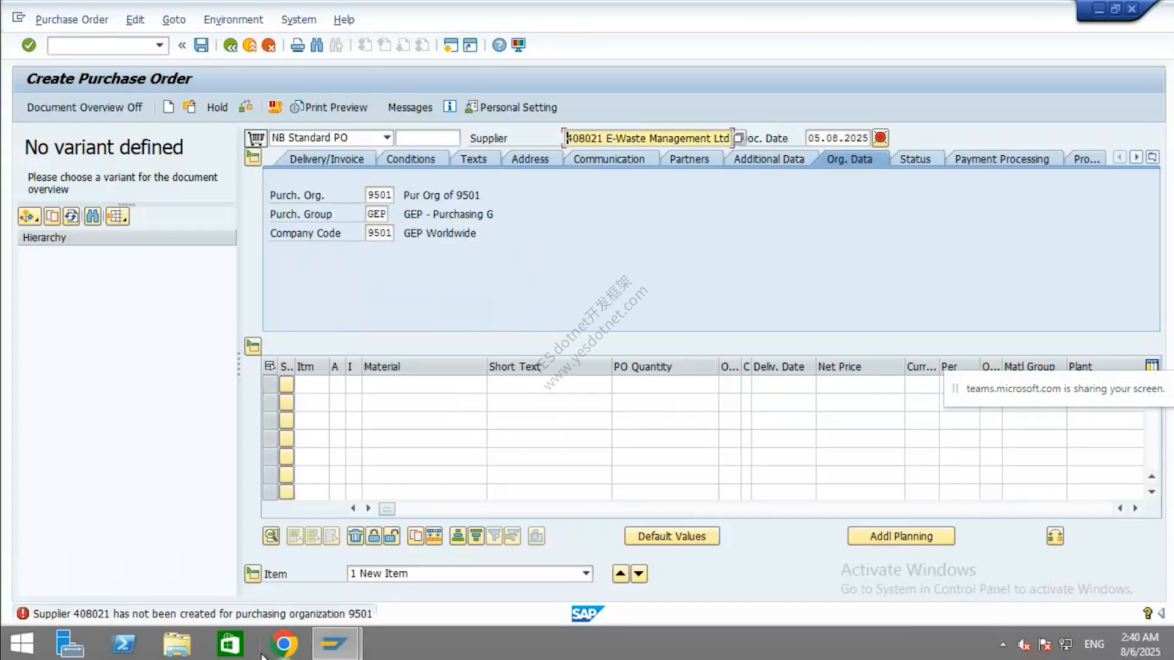Click the red record icon next to Doc. Date
The width and height of the screenshot is (1174, 660).
click(x=880, y=138)
